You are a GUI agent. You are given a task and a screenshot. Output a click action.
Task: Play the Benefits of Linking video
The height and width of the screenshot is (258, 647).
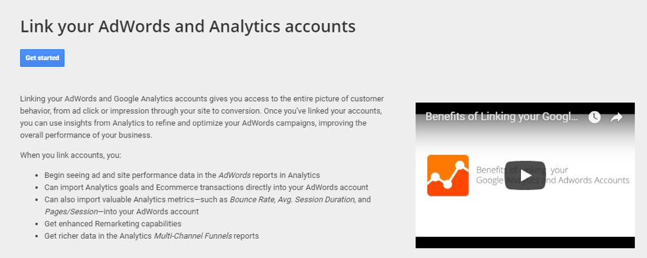[x=525, y=175]
